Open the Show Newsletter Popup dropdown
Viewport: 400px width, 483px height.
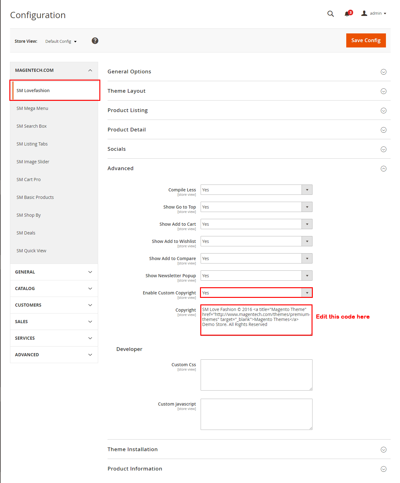coord(257,276)
